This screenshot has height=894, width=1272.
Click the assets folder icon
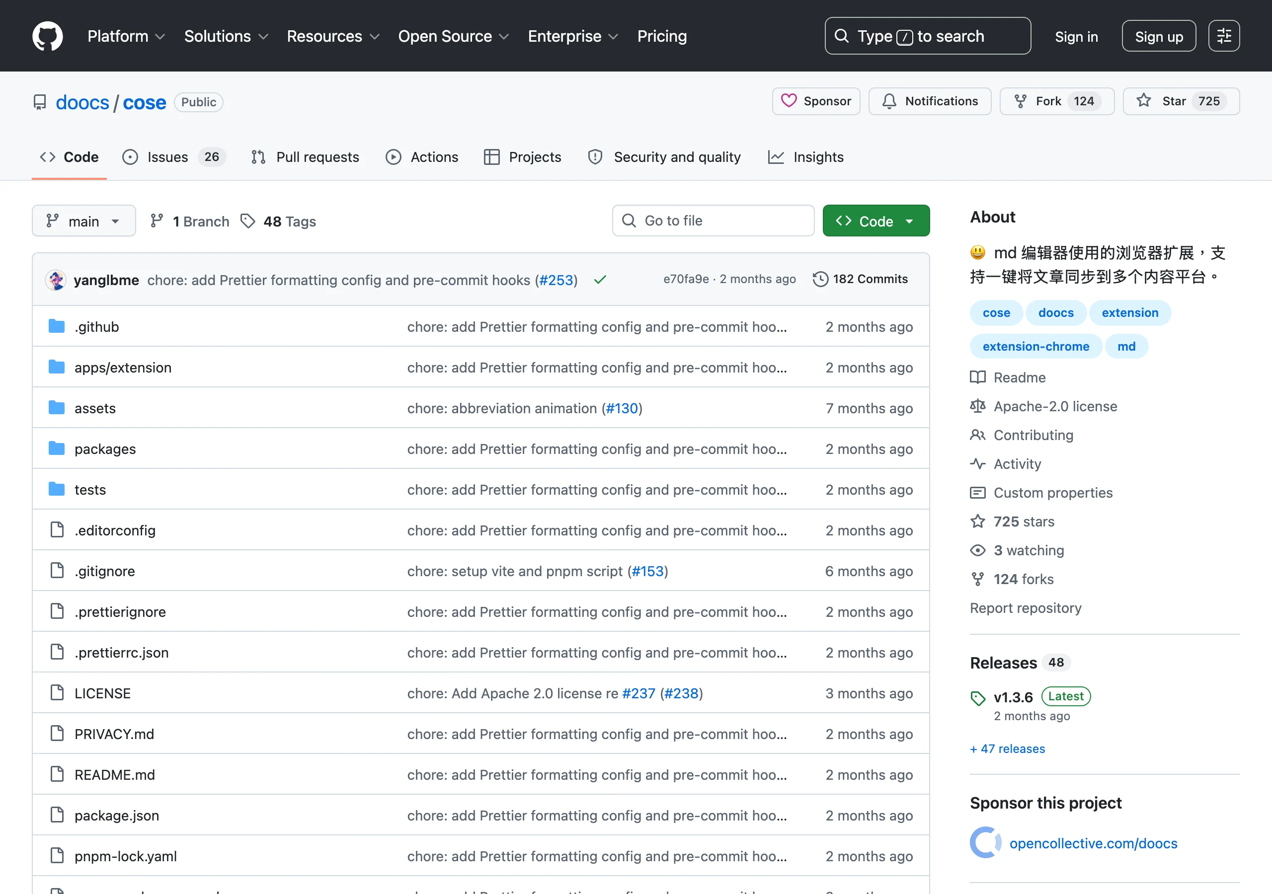click(57, 408)
